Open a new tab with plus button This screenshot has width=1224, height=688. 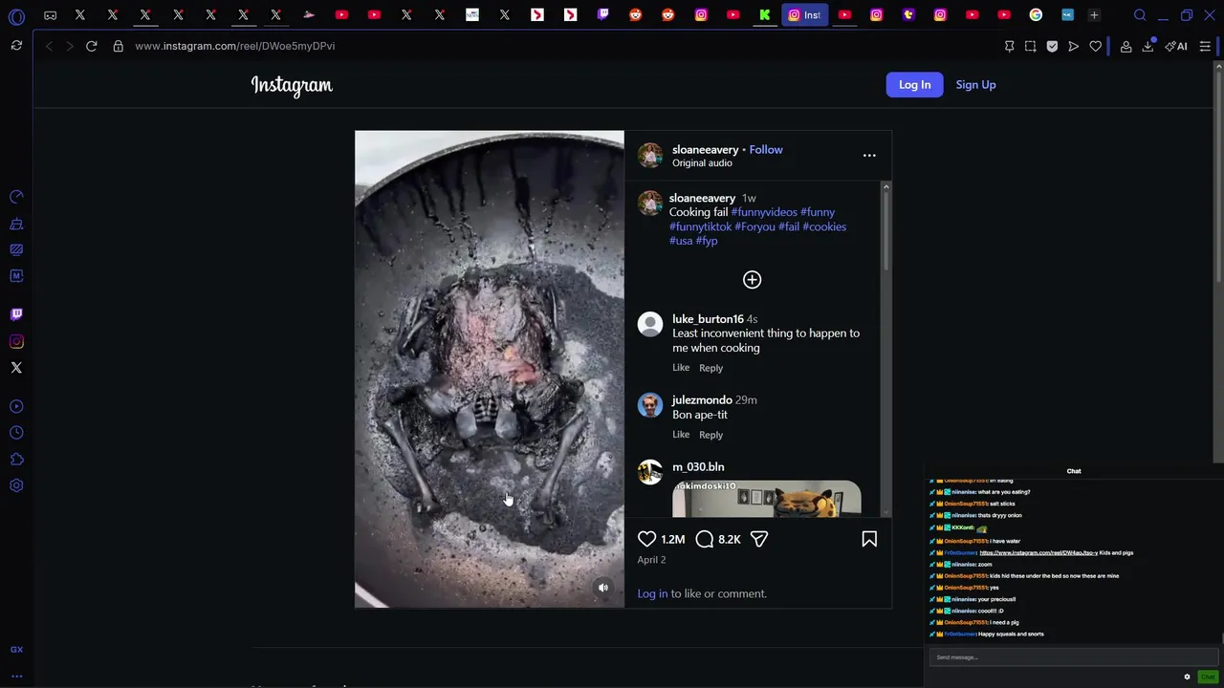click(x=1094, y=14)
